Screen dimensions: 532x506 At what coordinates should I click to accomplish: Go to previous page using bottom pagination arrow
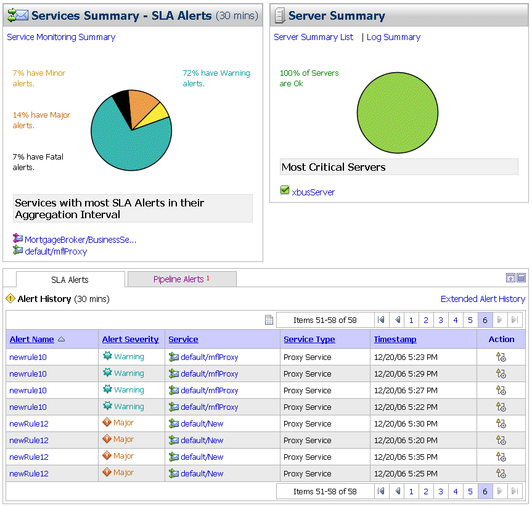pos(397,491)
